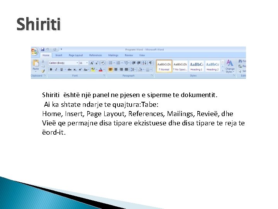Apply No Spacing style
Image resolution: width=278 pixels, height=209 pixels.
click(x=180, y=66)
